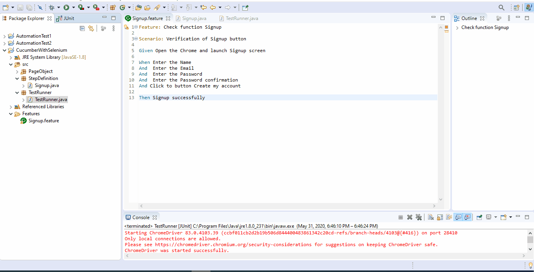
Task: Click Pin Console icon
Action: [x=479, y=217]
